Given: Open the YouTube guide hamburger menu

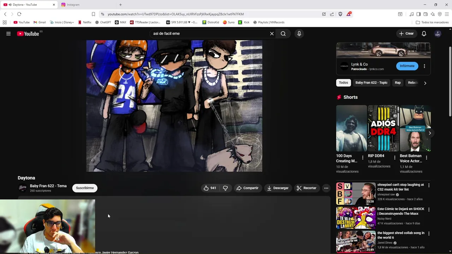Looking at the screenshot, I should click(8, 34).
